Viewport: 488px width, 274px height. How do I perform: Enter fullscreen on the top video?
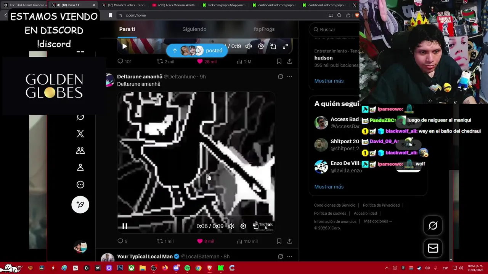pos(285,46)
